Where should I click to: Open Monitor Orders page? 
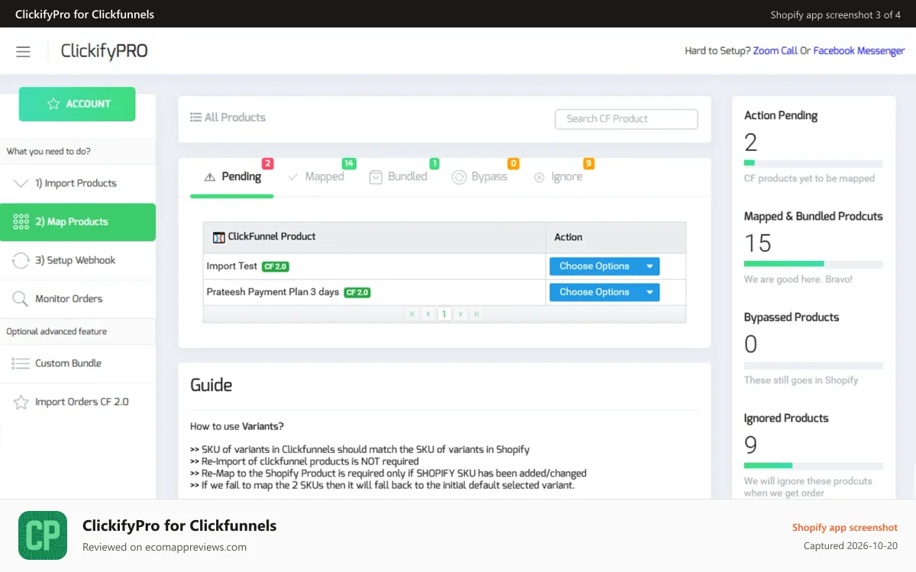pos(78,299)
